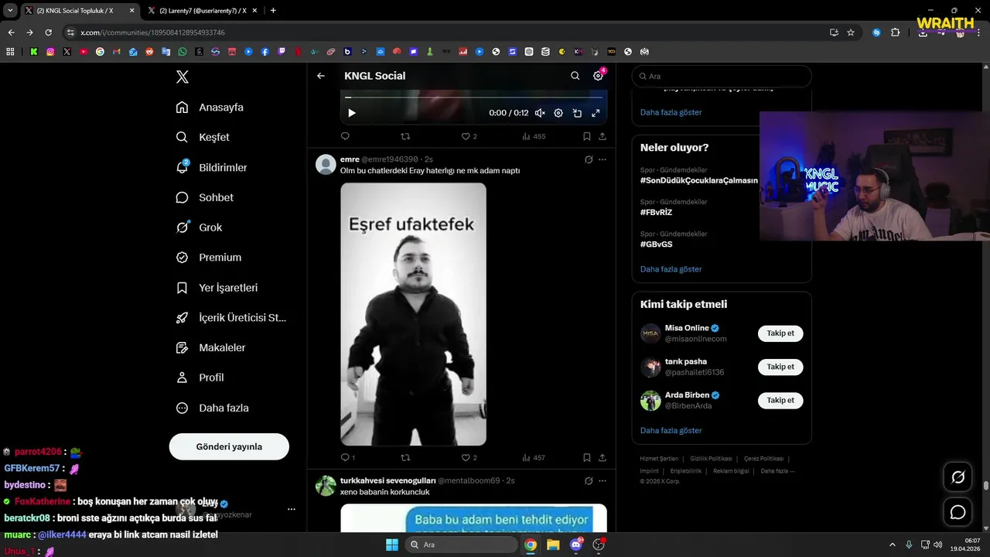Image resolution: width=990 pixels, height=557 pixels.
Task: Bookmark emre's post
Action: [x=587, y=458]
